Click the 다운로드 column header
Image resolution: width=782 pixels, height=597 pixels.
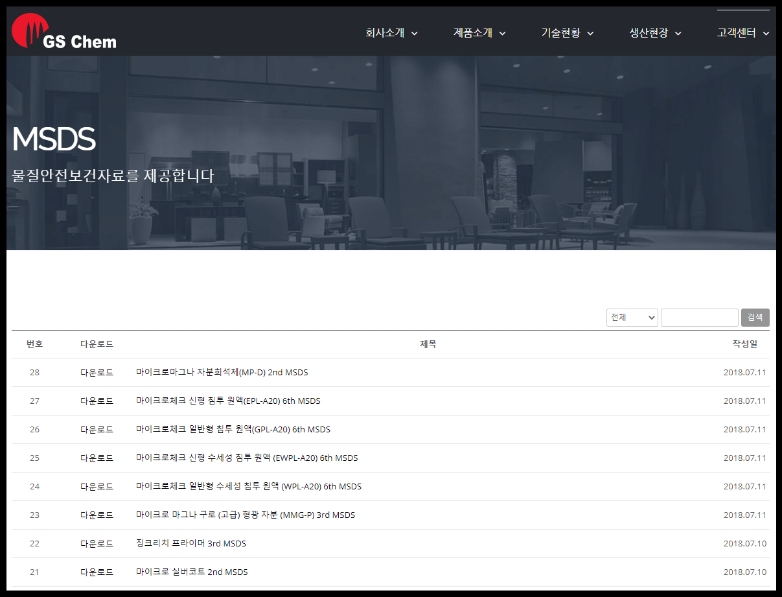tap(97, 344)
